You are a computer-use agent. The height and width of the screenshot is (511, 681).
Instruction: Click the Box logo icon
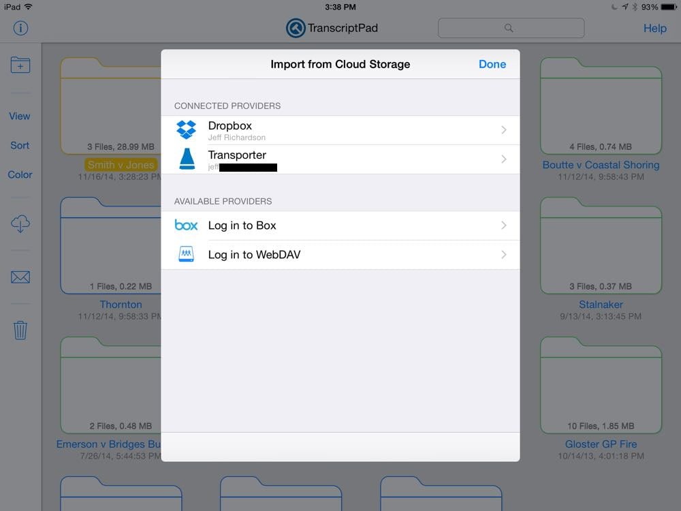(x=186, y=225)
